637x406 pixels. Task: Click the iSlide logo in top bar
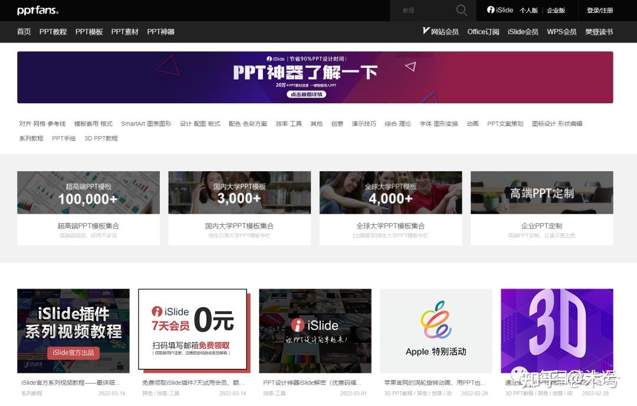500,10
